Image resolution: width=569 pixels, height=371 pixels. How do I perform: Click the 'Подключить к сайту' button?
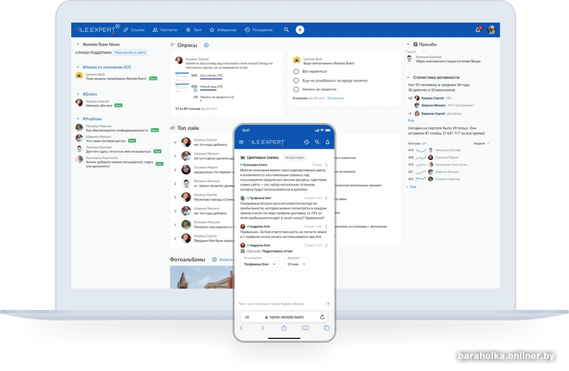coord(130,53)
